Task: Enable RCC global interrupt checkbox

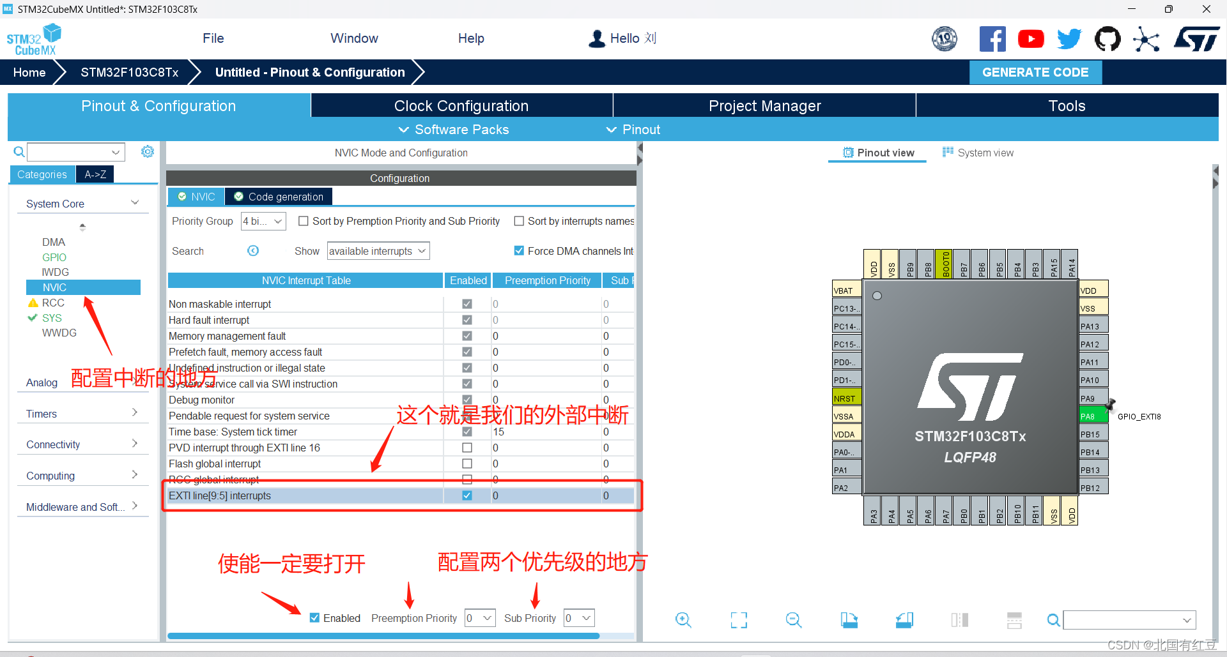Action: point(467,480)
